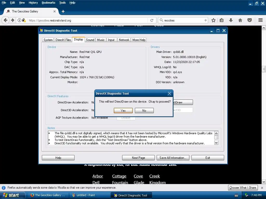Open the Cottage neighborhood link
This screenshot has height=199, width=266.
coord(119,176)
